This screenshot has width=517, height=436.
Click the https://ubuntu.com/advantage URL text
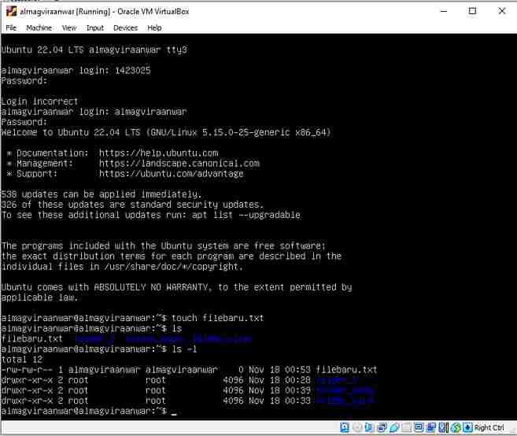[171, 174]
